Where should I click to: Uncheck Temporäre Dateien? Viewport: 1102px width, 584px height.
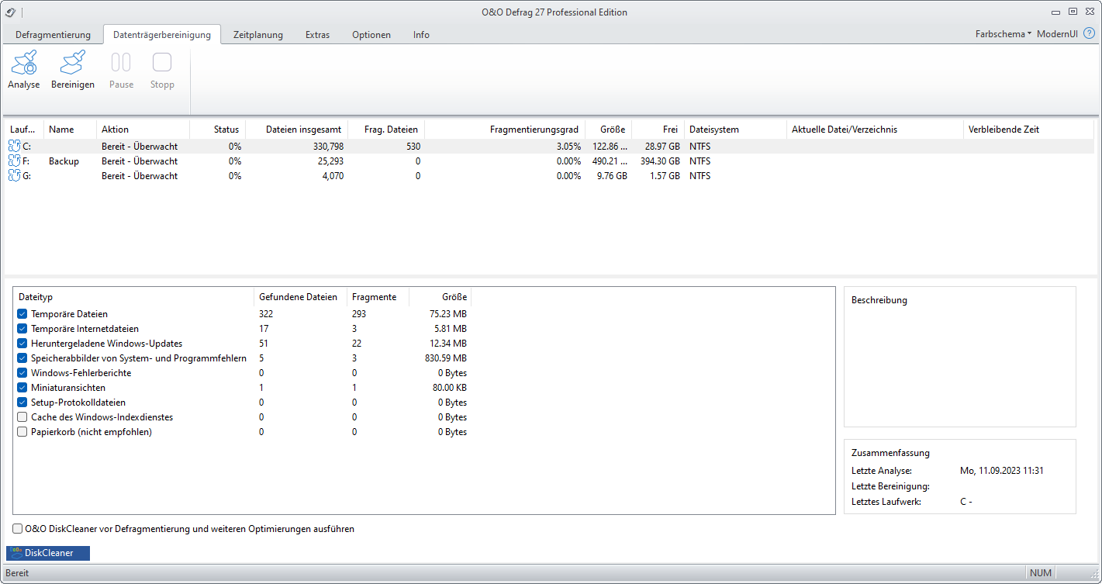[x=22, y=314]
